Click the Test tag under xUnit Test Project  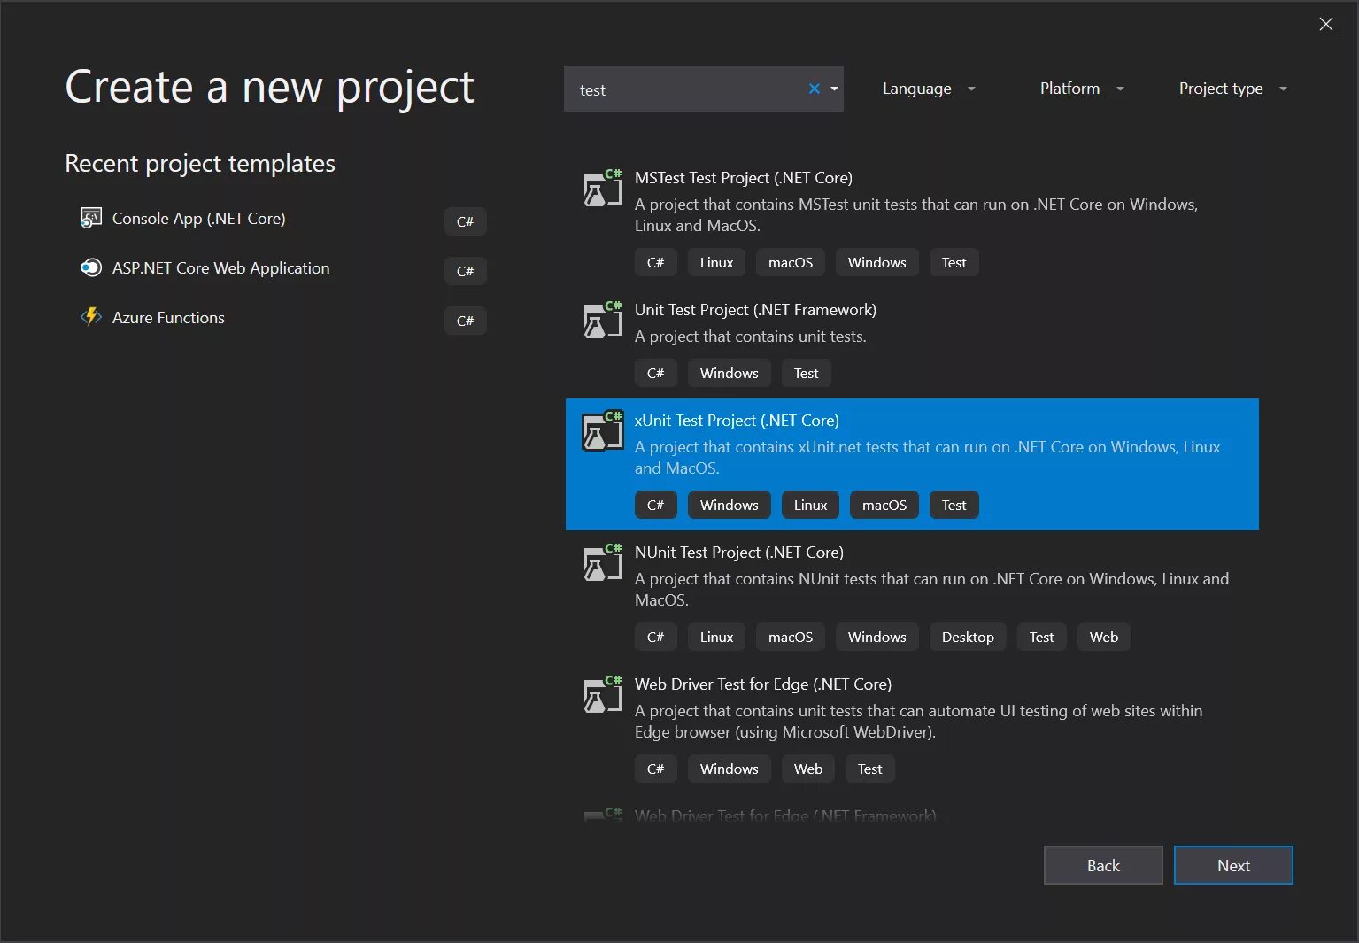(954, 505)
